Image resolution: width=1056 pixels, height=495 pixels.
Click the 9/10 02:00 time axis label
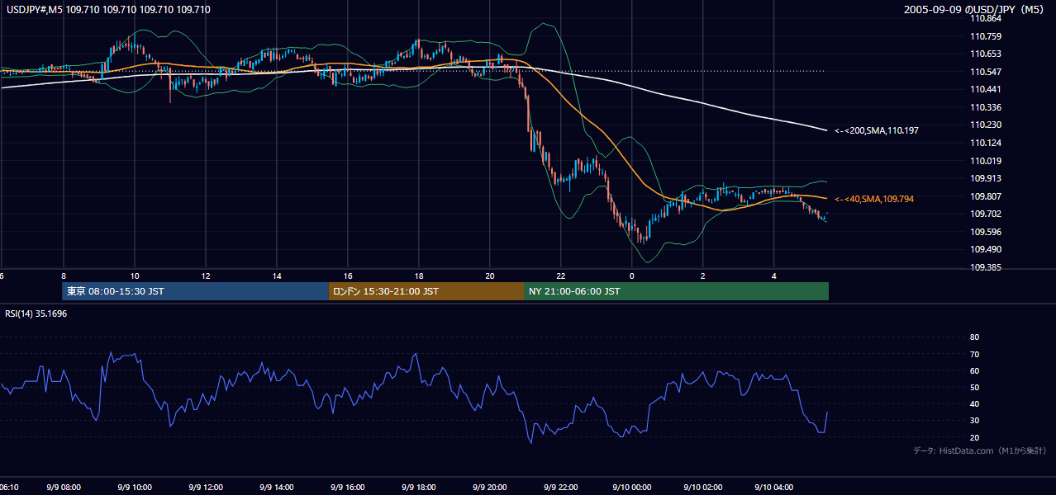pyautogui.click(x=703, y=488)
